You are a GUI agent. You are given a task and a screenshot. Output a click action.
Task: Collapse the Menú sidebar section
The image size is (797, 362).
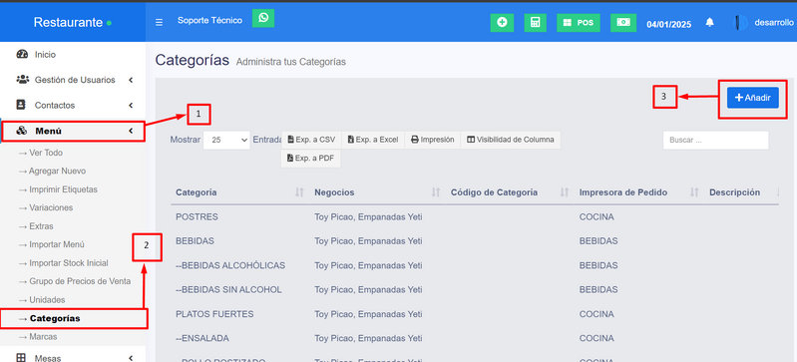point(73,132)
